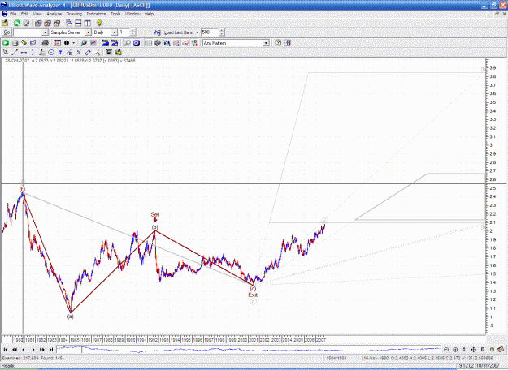This screenshot has width=508, height=370.
Task: Click the tile horizontally icon
Action: pos(78,23)
